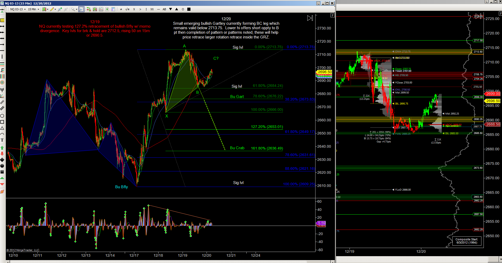The image size is (502, 263).
Task: Toggle the L link button in title bar
Action: [318, 3]
